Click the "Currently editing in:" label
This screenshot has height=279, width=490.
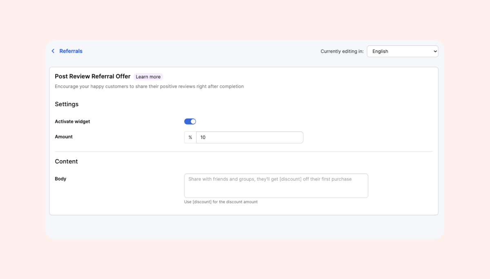342,51
